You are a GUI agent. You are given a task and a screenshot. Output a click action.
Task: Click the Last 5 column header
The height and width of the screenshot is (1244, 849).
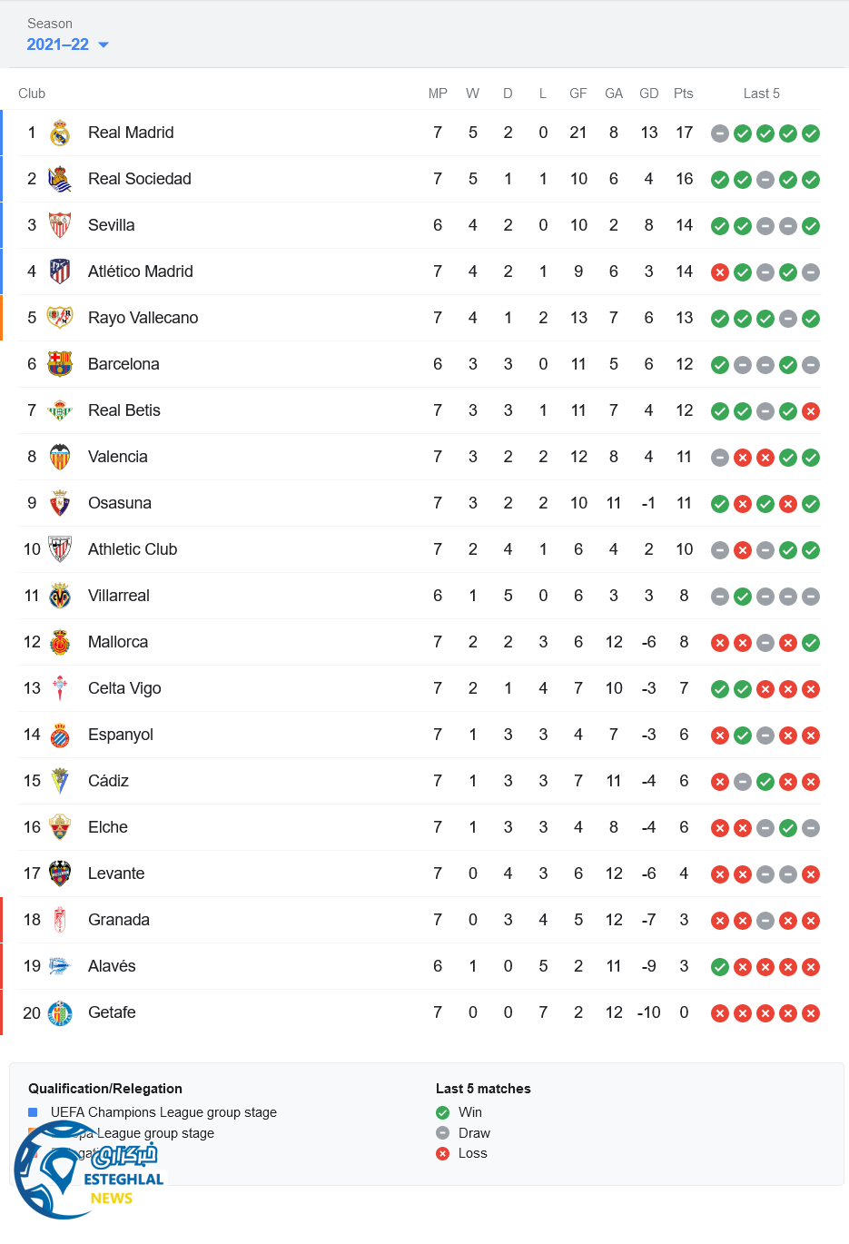pyautogui.click(x=761, y=94)
